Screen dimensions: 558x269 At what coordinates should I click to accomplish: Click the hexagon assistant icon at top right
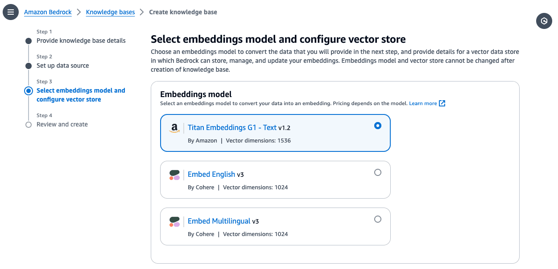point(544,21)
